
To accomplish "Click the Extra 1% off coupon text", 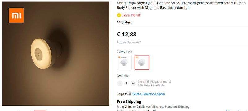I will (x=131, y=15).
